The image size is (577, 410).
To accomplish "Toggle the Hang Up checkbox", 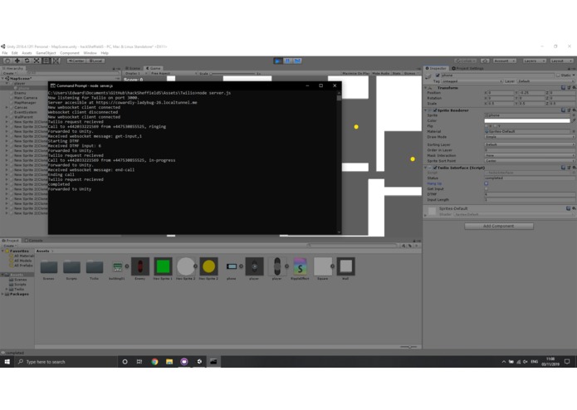I will [x=487, y=183].
